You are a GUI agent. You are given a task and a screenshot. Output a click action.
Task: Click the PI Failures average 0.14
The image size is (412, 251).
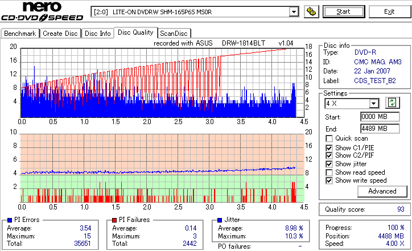tap(191, 228)
